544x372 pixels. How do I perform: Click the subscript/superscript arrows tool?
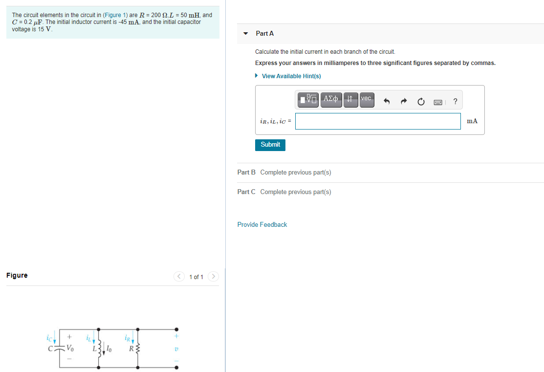coord(350,100)
